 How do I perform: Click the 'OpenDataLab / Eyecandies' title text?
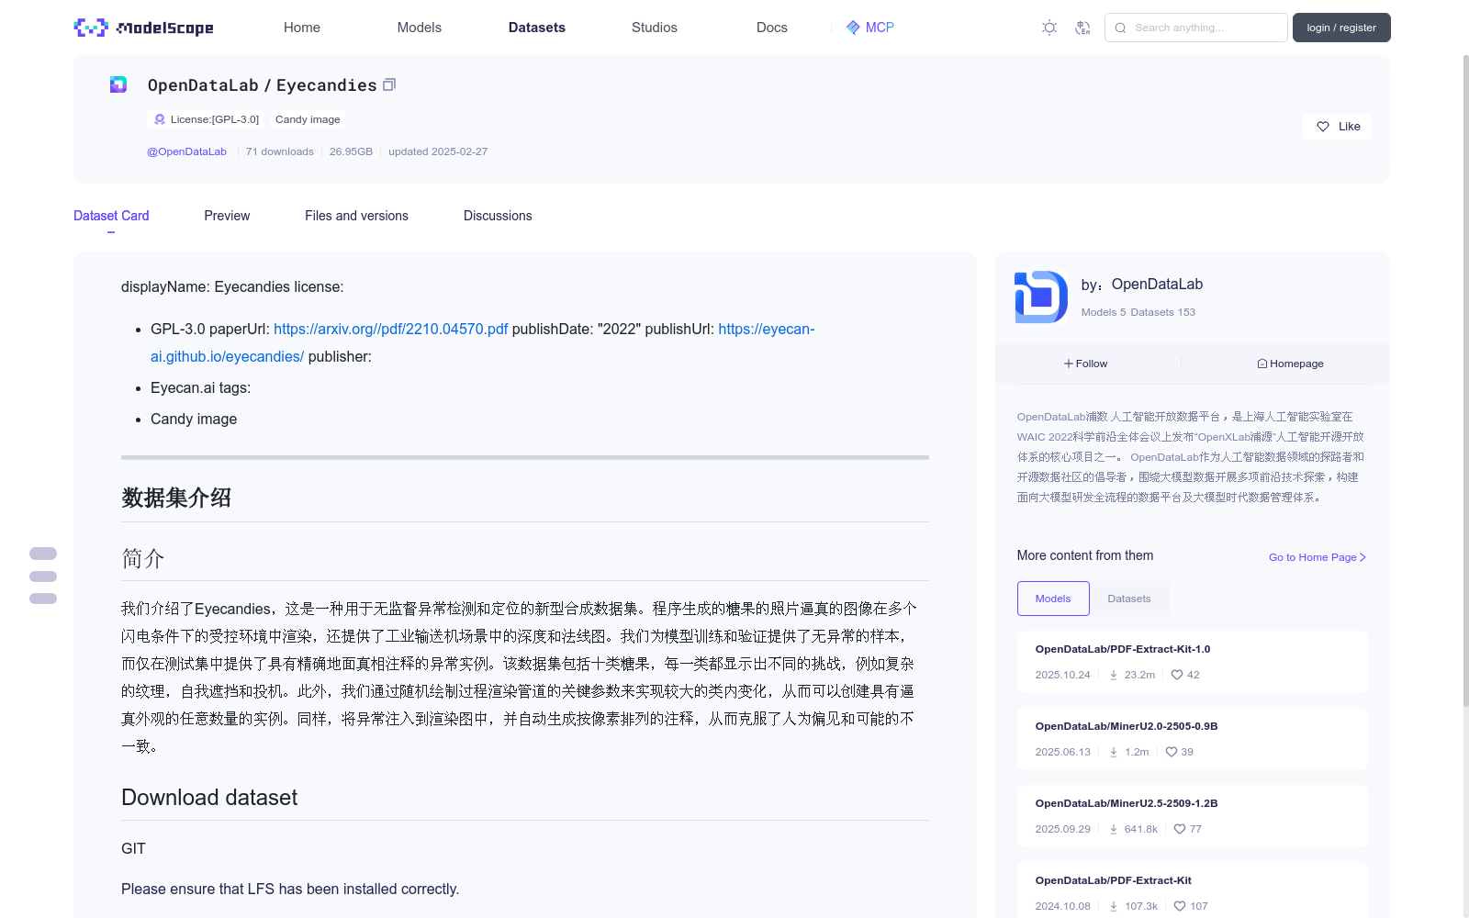click(x=263, y=85)
